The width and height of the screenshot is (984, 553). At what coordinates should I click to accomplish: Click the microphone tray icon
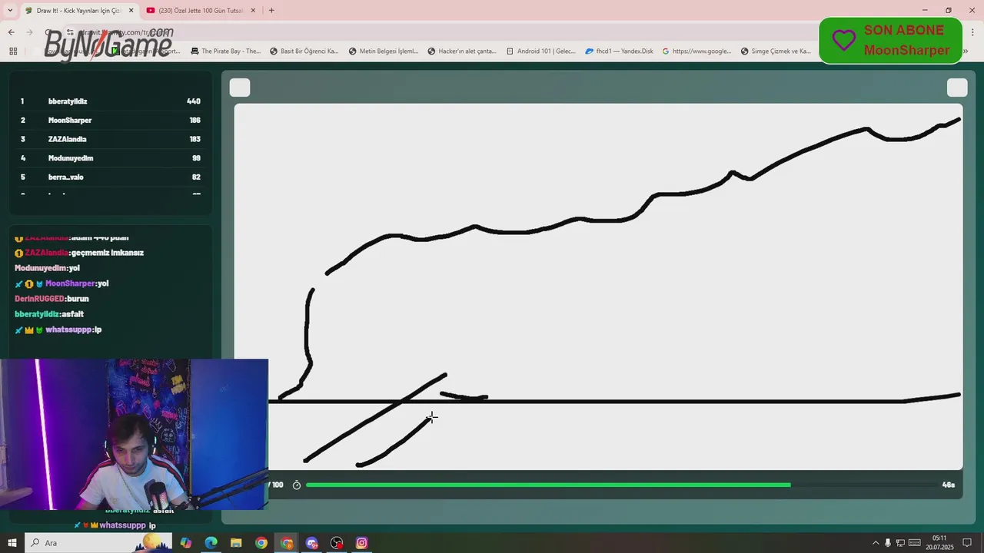888,543
